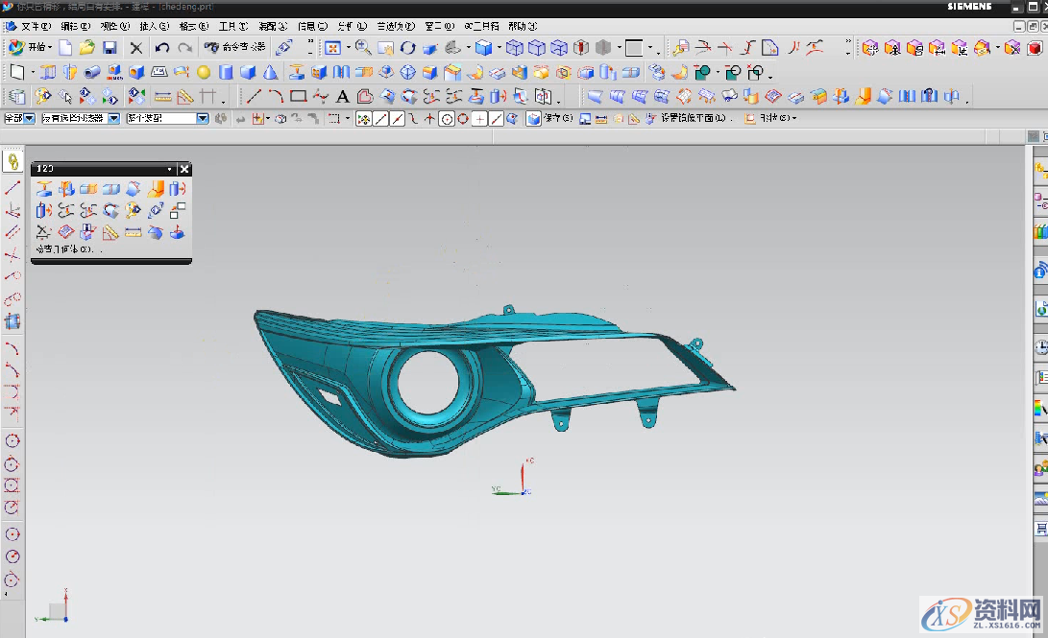Open the 文件 (File) menu
The width and height of the screenshot is (1048, 638).
click(36, 26)
